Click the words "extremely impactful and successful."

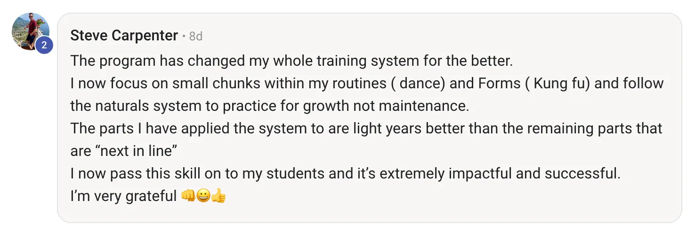tap(500, 173)
